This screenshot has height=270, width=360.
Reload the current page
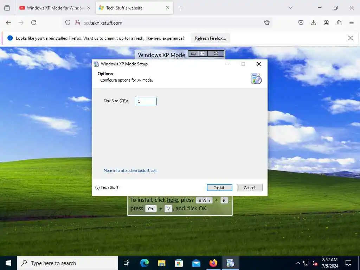point(34,22)
